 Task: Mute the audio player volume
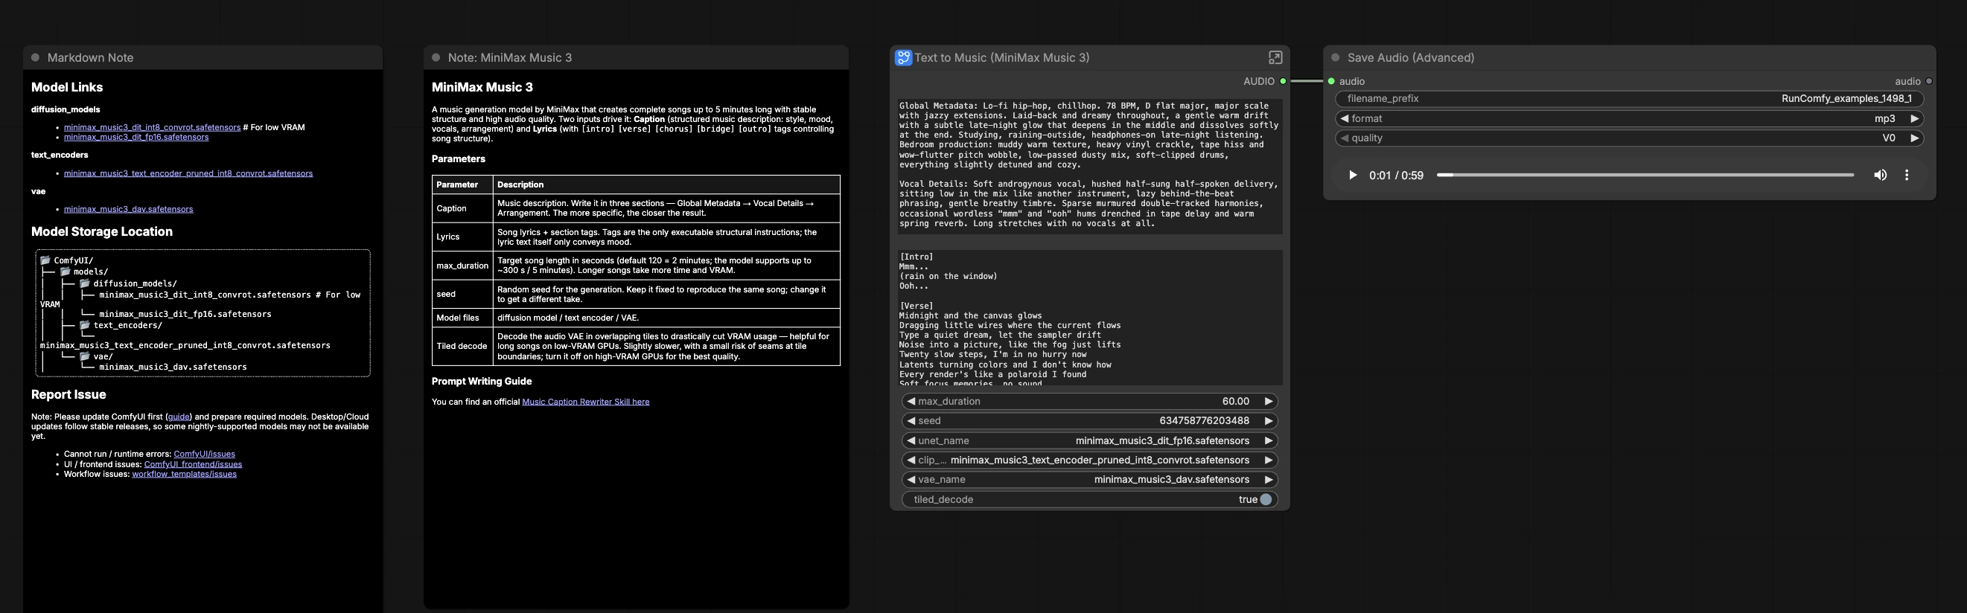tap(1880, 175)
